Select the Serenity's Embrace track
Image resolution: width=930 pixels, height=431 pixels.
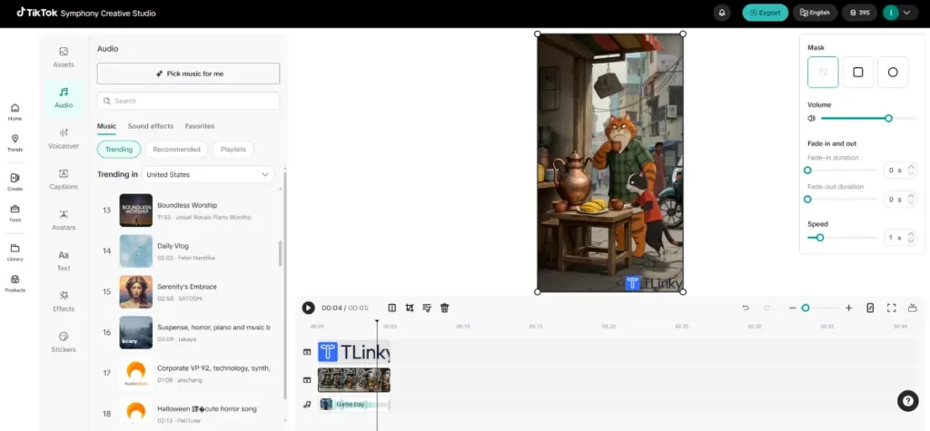click(x=188, y=291)
